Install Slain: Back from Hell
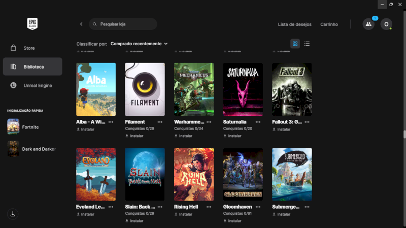The width and height of the screenshot is (406, 228). (134, 221)
